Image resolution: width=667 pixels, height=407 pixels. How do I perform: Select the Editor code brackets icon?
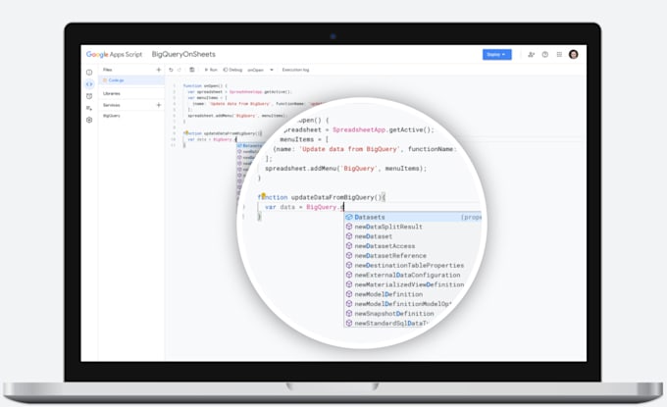click(x=89, y=84)
